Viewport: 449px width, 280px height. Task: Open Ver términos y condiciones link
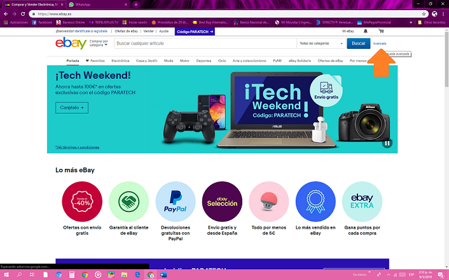coord(78,147)
